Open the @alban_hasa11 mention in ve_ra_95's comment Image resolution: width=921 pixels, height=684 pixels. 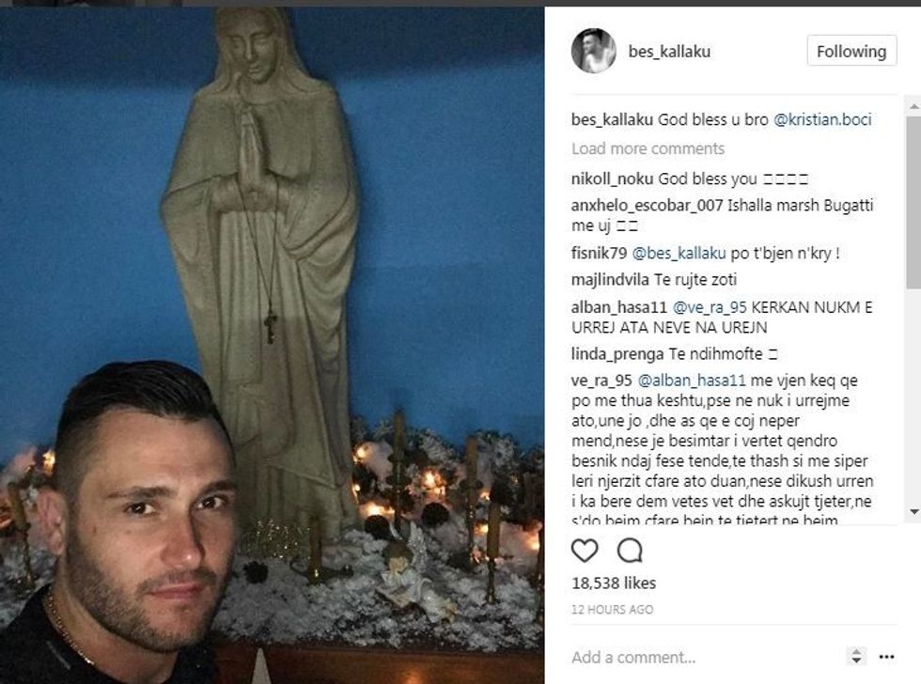(692, 381)
